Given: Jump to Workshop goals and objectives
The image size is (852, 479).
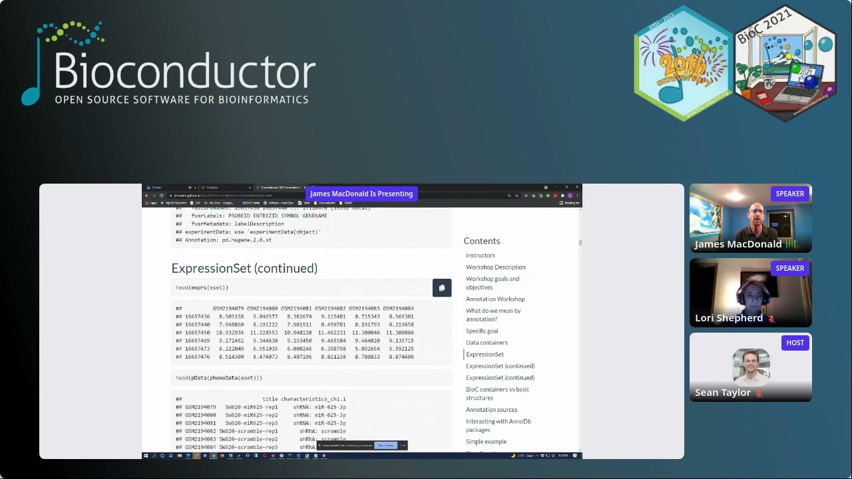Looking at the screenshot, I should 493,283.
